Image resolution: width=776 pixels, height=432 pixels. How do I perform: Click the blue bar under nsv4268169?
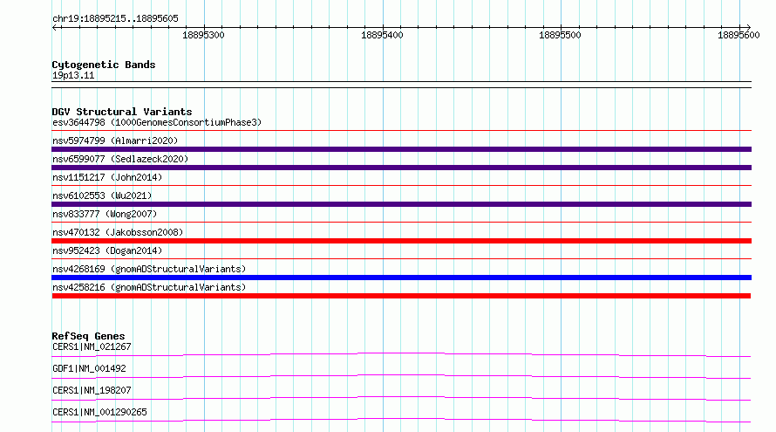[x=401, y=278]
